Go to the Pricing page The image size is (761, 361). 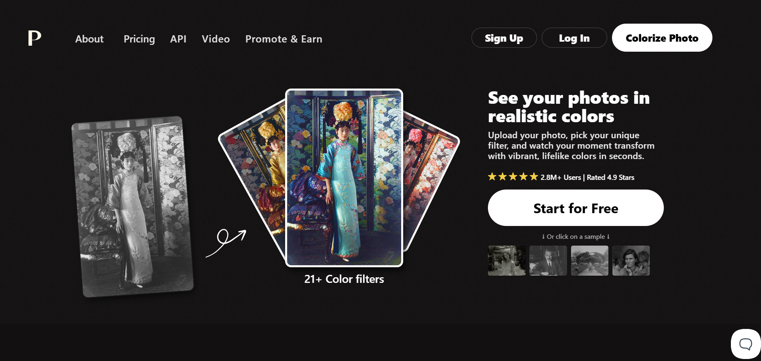point(139,39)
